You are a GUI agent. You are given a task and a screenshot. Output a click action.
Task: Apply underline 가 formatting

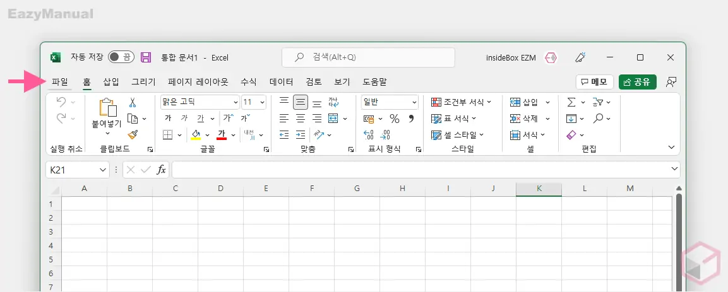click(x=201, y=118)
